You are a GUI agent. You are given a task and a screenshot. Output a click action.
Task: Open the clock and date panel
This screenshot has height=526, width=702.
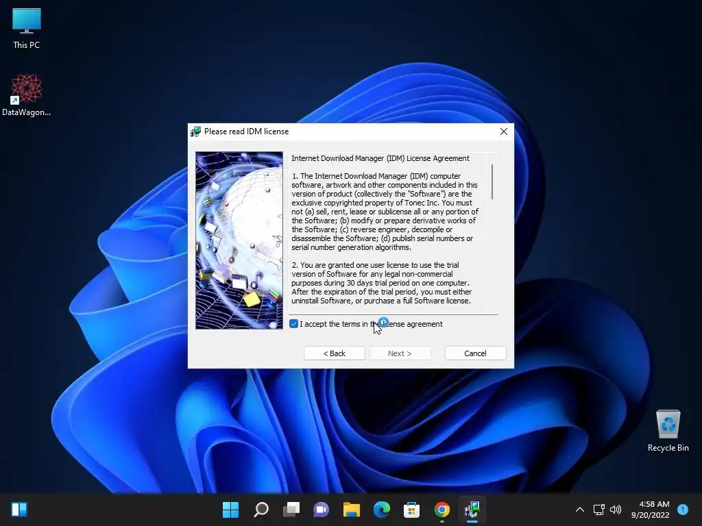tap(650, 510)
